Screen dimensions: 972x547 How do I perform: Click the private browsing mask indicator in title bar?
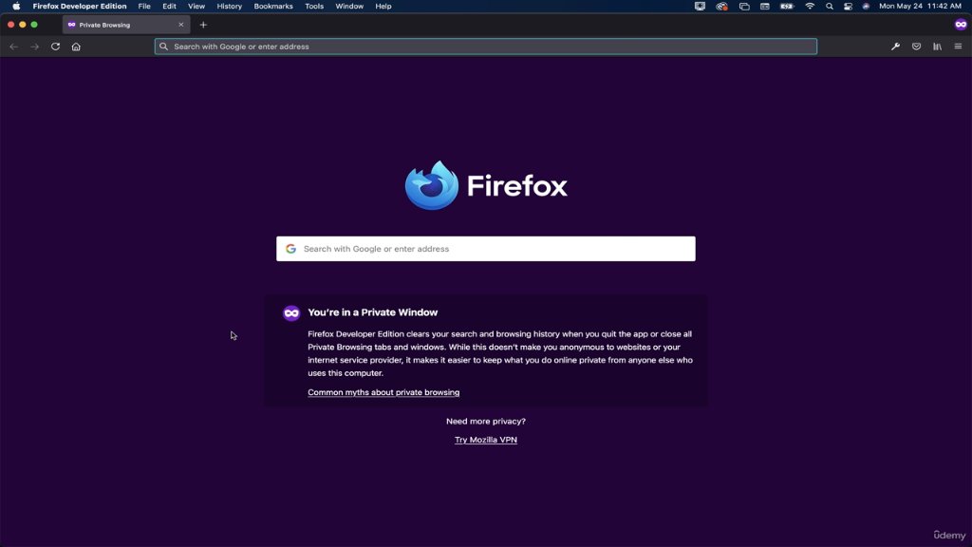pos(961,25)
